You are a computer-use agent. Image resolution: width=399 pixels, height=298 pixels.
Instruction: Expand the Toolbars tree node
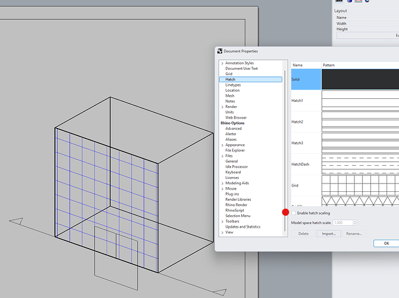click(x=222, y=222)
